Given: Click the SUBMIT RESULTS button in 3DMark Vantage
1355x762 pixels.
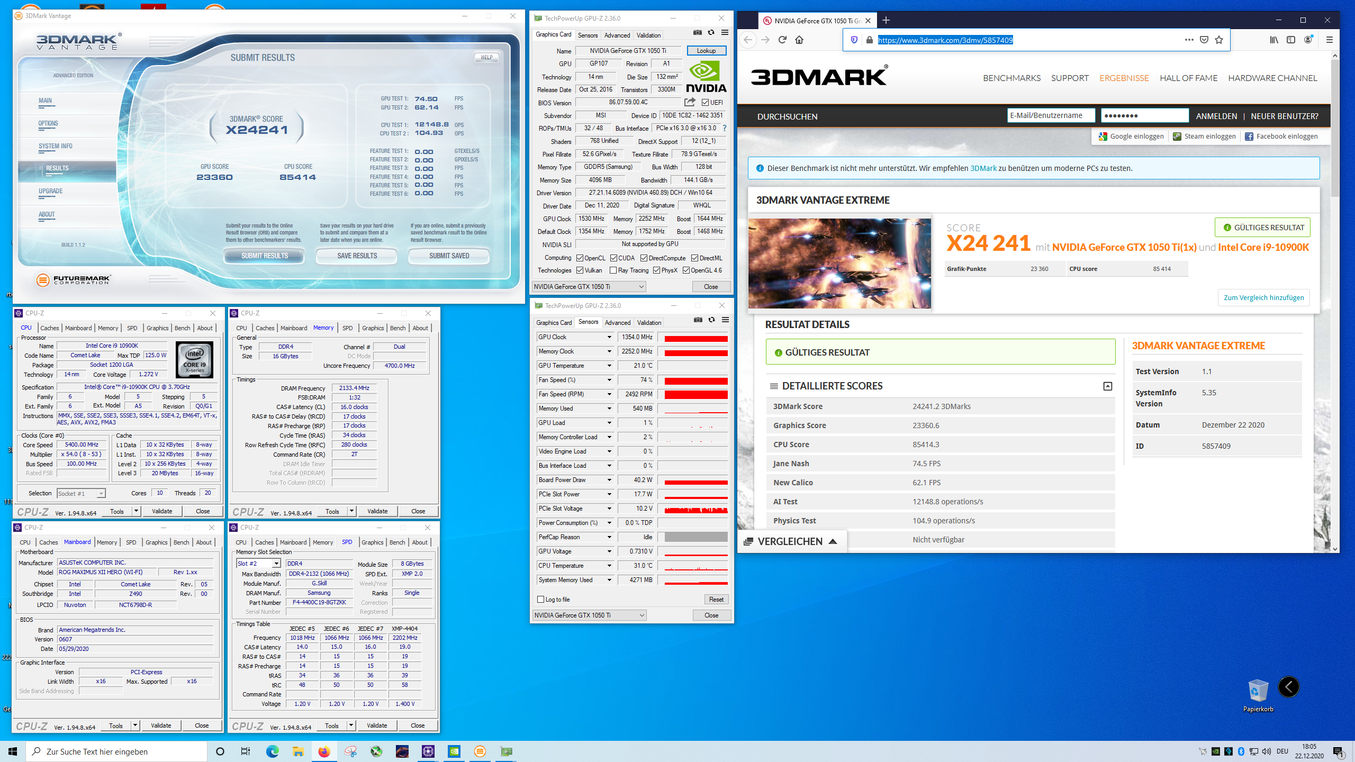Looking at the screenshot, I should (265, 256).
